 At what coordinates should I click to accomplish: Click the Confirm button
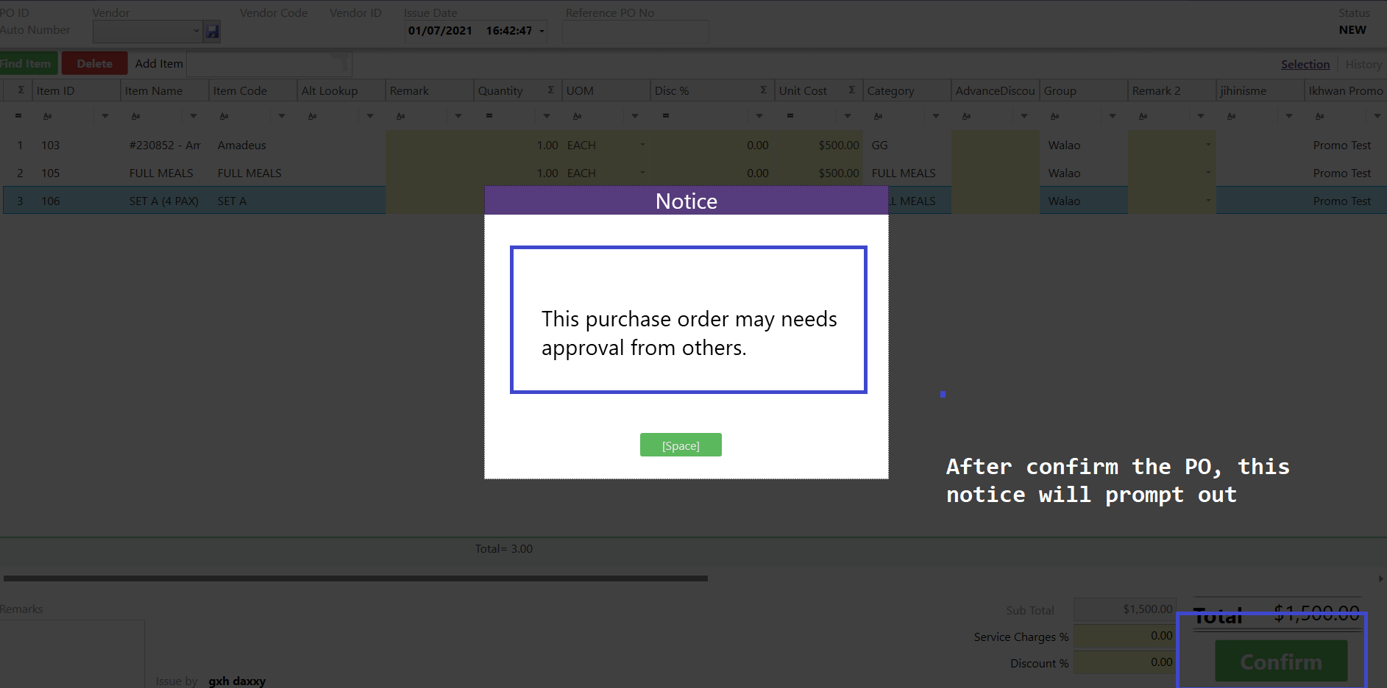(1280, 662)
